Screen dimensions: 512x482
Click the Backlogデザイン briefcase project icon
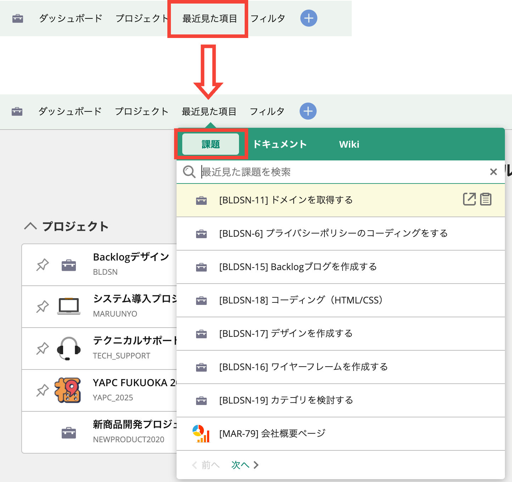pyautogui.click(x=69, y=265)
